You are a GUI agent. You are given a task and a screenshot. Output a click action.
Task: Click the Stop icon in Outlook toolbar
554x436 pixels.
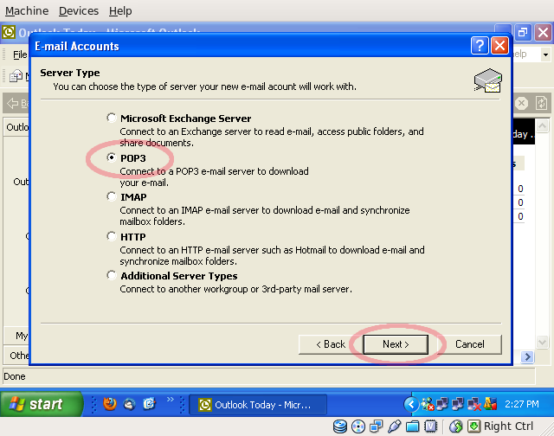click(521, 104)
